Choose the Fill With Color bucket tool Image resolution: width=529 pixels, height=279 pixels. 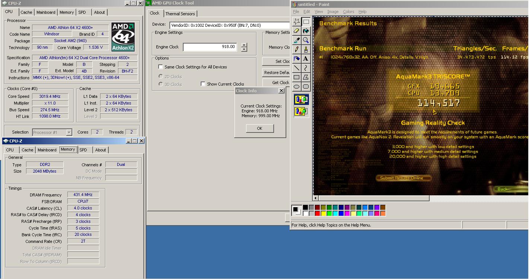[306, 31]
